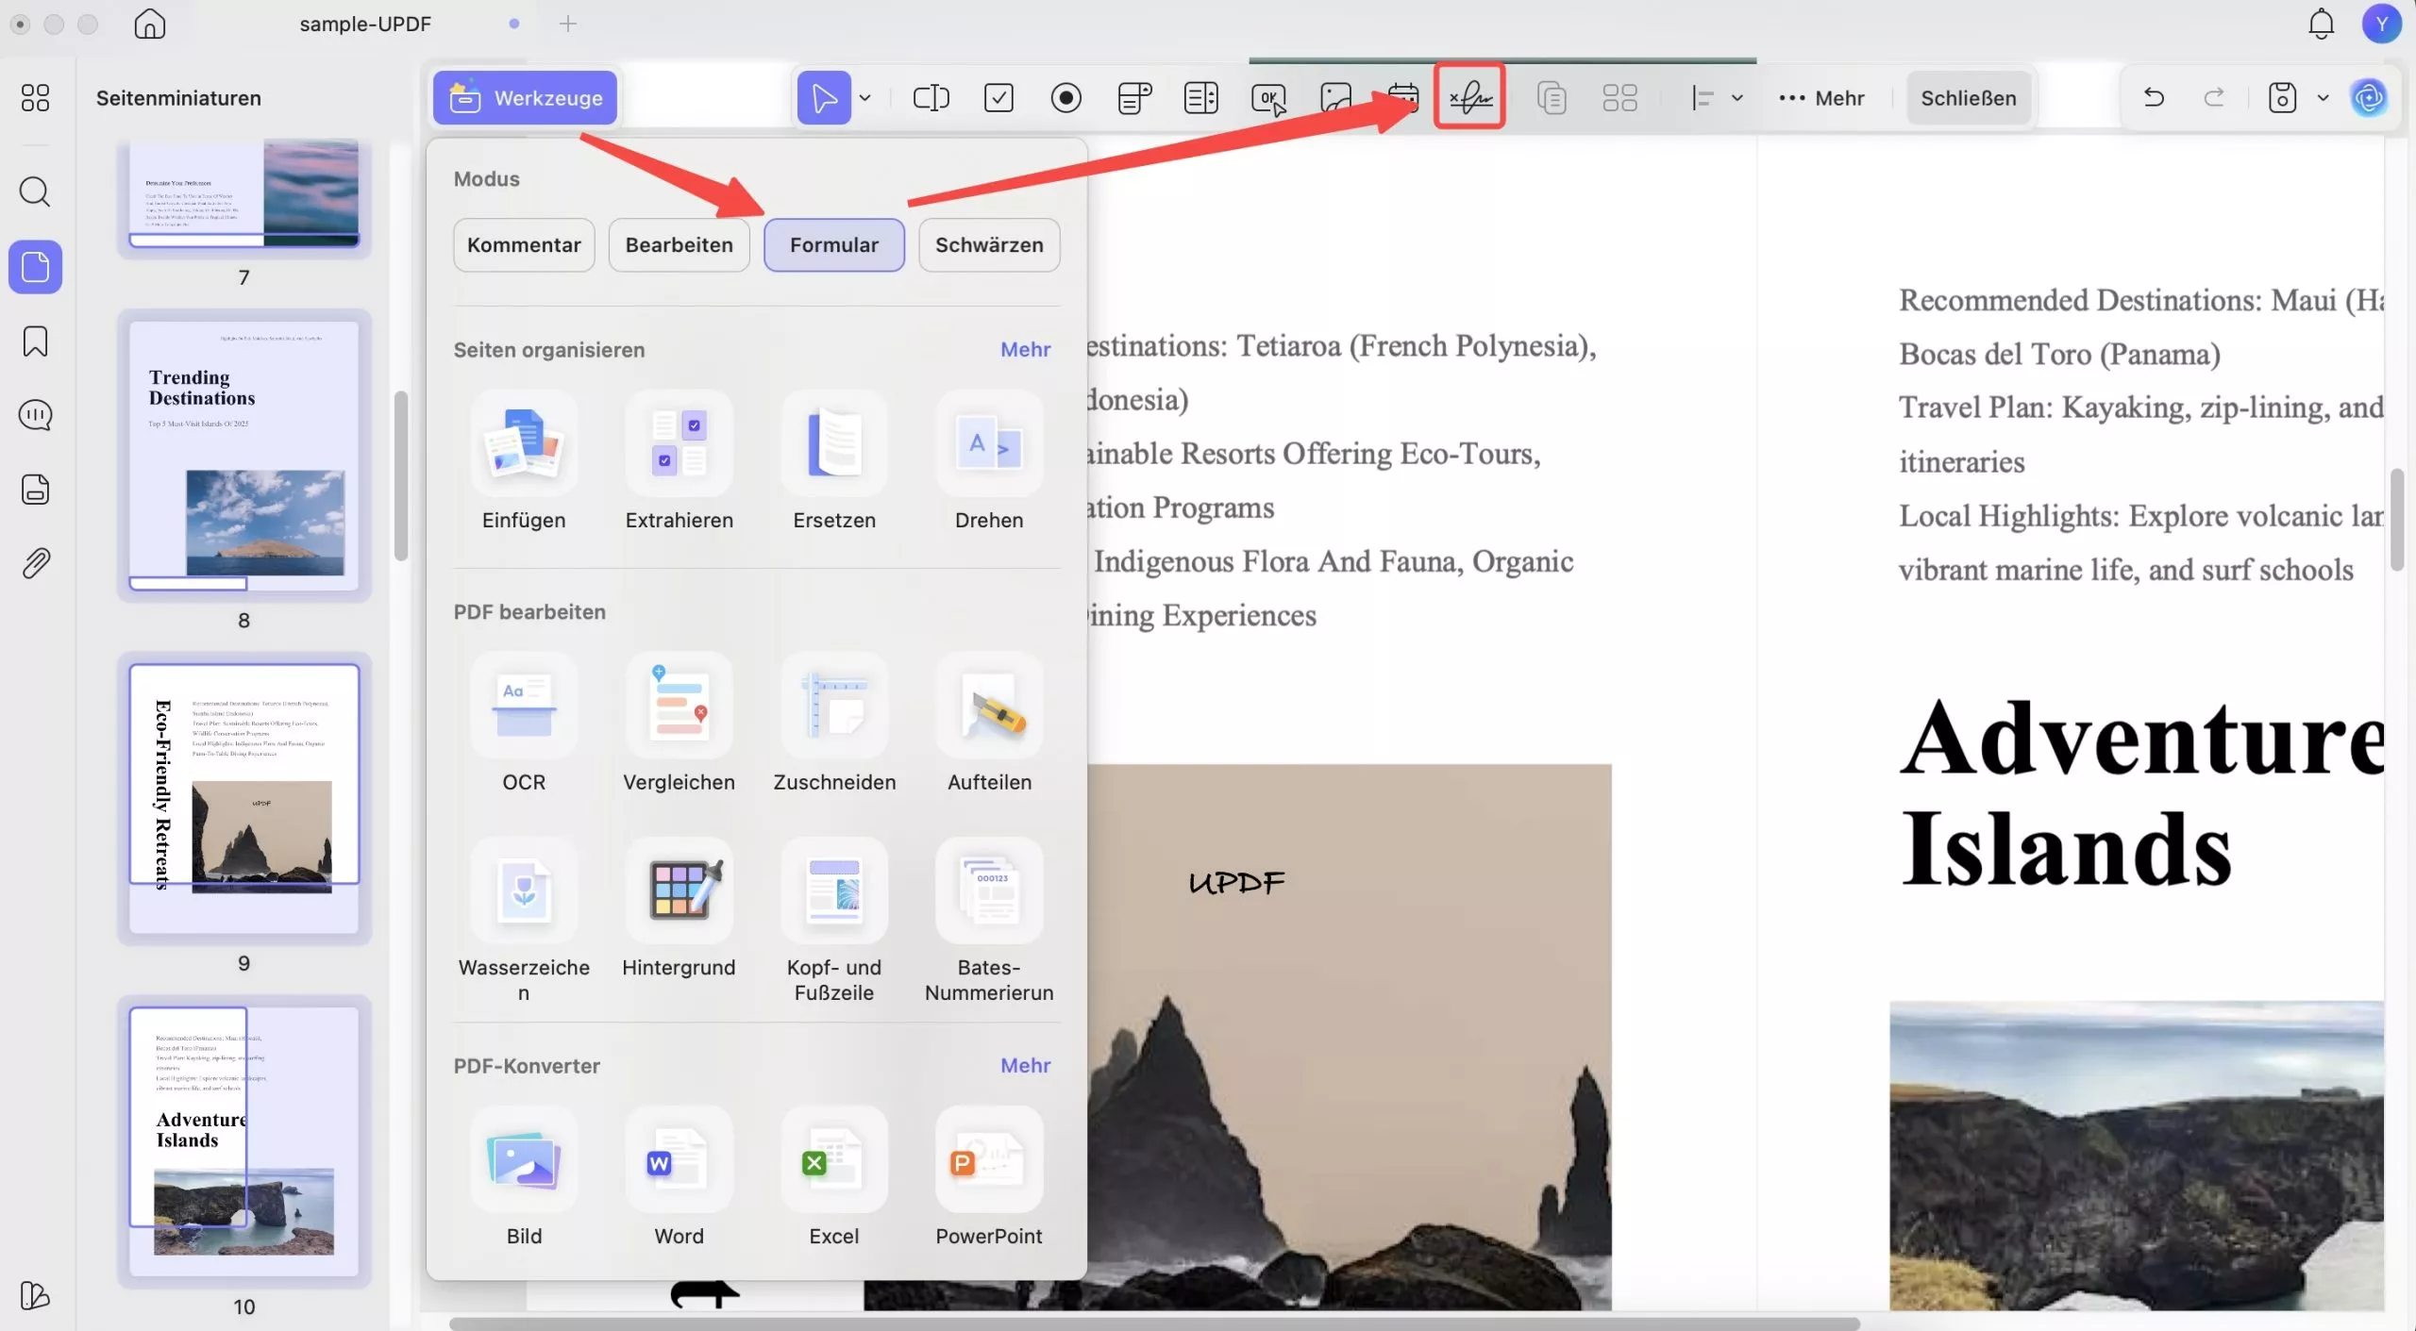Add a list box form field
2416x1331 pixels.
[x=1200, y=97]
